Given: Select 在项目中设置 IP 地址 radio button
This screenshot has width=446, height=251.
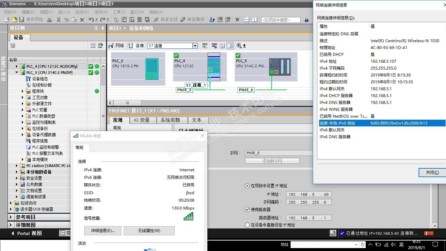Looking at the screenshot, I should tap(247, 186).
